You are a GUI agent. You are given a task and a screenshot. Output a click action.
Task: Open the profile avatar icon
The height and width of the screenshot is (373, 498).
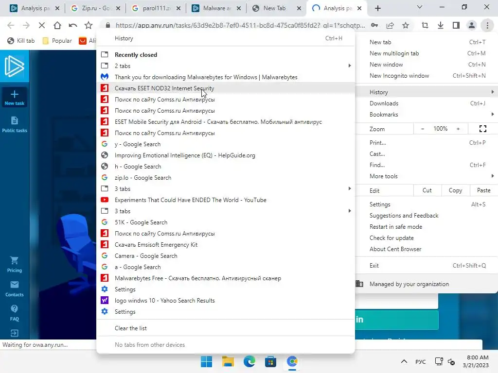[472, 25]
